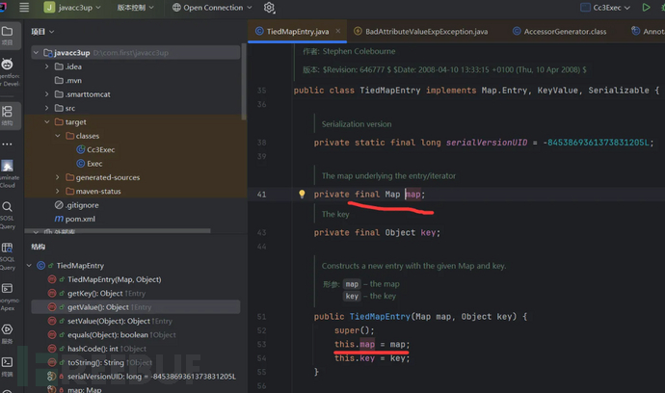Run the Cc3Exec configuration with the green play button
665x393 pixels.
pyautogui.click(x=646, y=8)
